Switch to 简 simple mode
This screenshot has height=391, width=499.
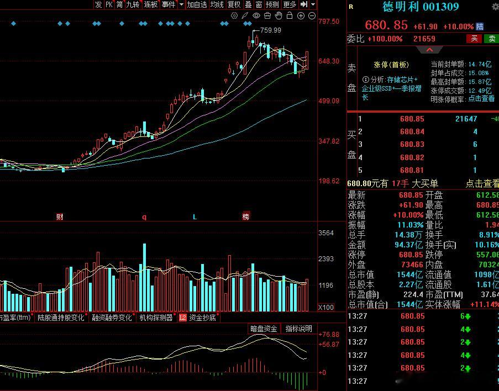coord(120,4)
